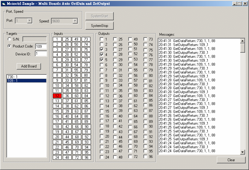Expand the Speed dropdown list

(x=75, y=21)
